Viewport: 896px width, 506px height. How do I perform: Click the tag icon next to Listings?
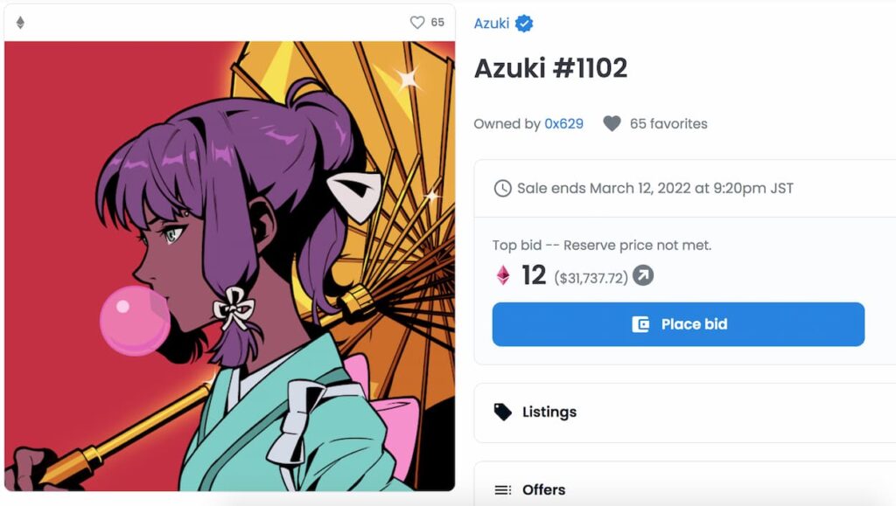click(503, 412)
